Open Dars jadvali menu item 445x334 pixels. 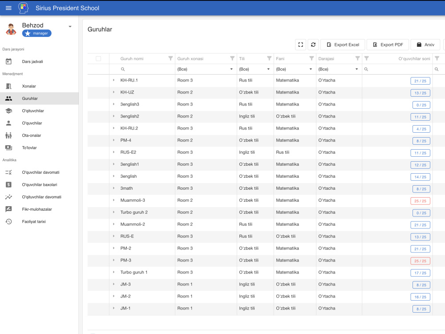tap(39, 61)
